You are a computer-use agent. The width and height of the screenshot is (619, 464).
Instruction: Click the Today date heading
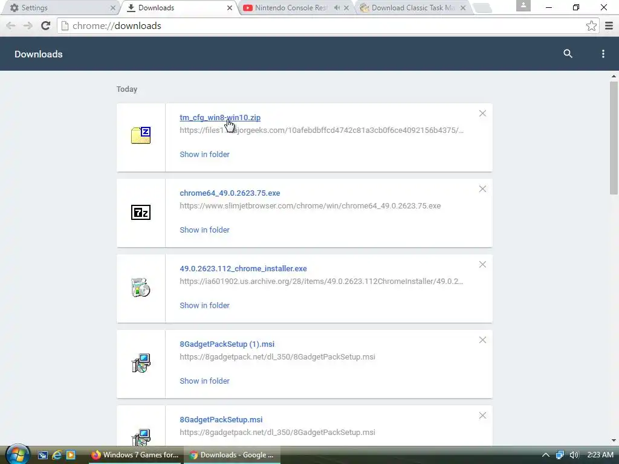(x=127, y=89)
